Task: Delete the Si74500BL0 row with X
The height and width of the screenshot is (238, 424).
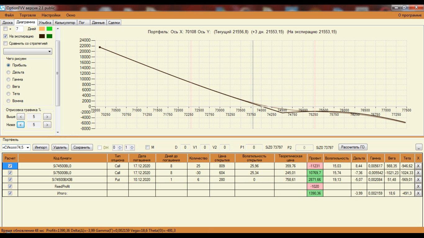Action: pos(418,166)
